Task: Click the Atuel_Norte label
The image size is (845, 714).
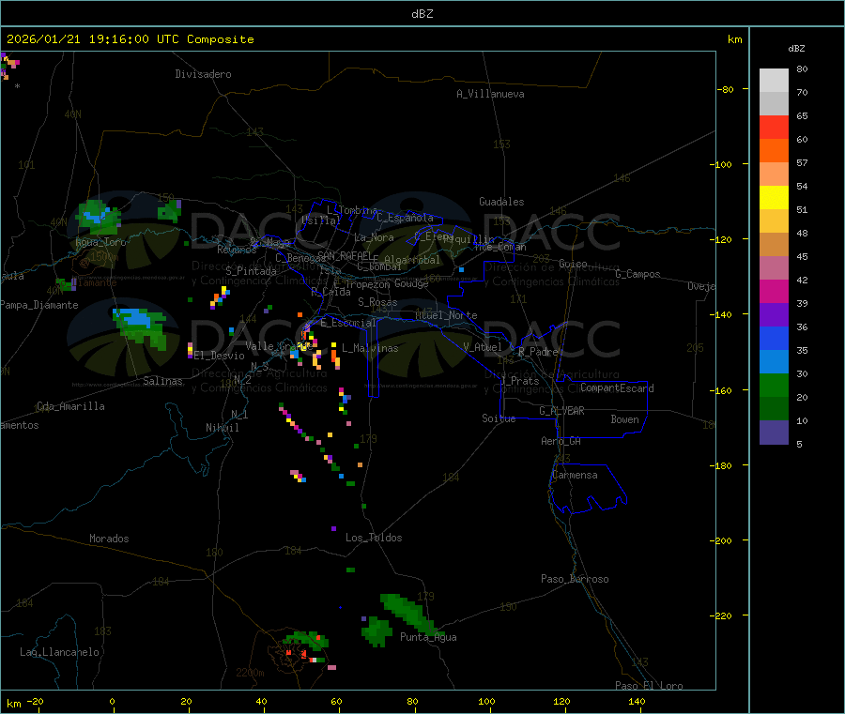Action: [x=446, y=315]
